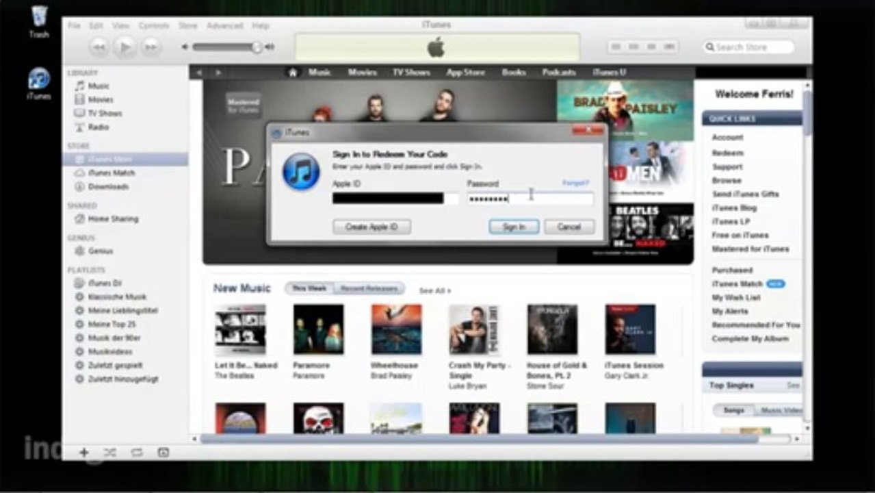Click the Klassische Musik smart playlist gear icon

coord(79,296)
